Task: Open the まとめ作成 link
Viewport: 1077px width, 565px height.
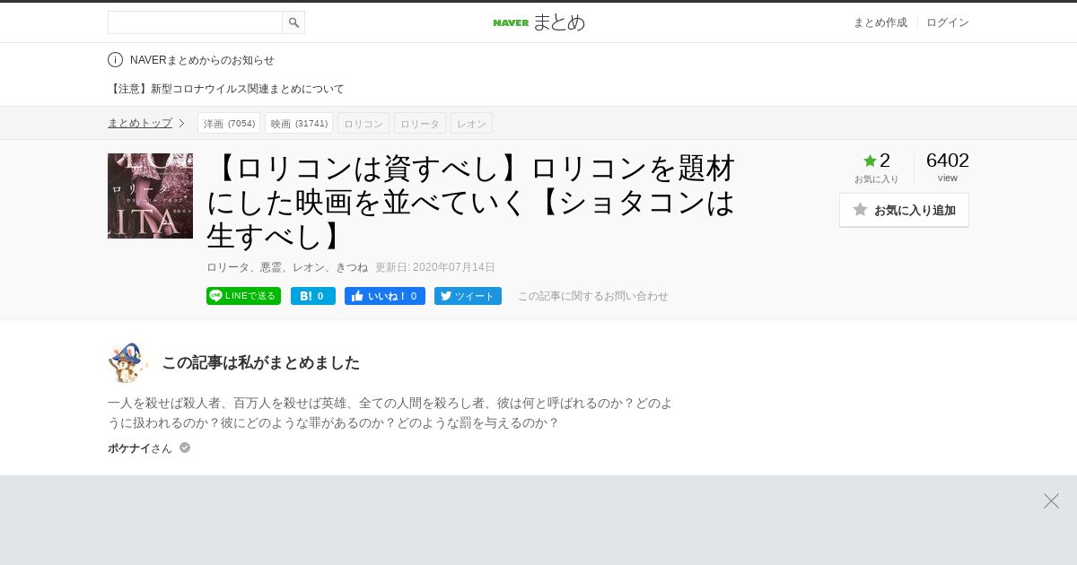Action: [880, 22]
